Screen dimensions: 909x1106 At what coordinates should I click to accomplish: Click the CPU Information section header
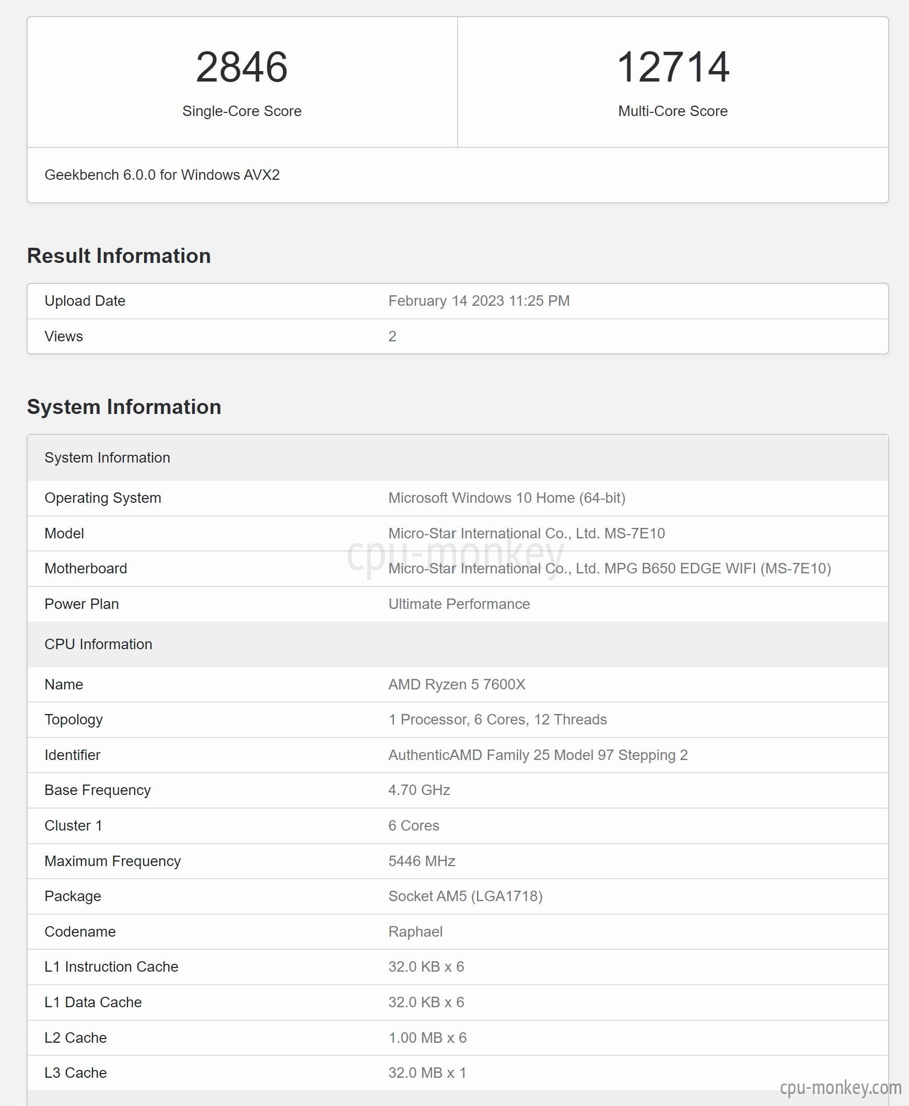pyautogui.click(x=458, y=644)
